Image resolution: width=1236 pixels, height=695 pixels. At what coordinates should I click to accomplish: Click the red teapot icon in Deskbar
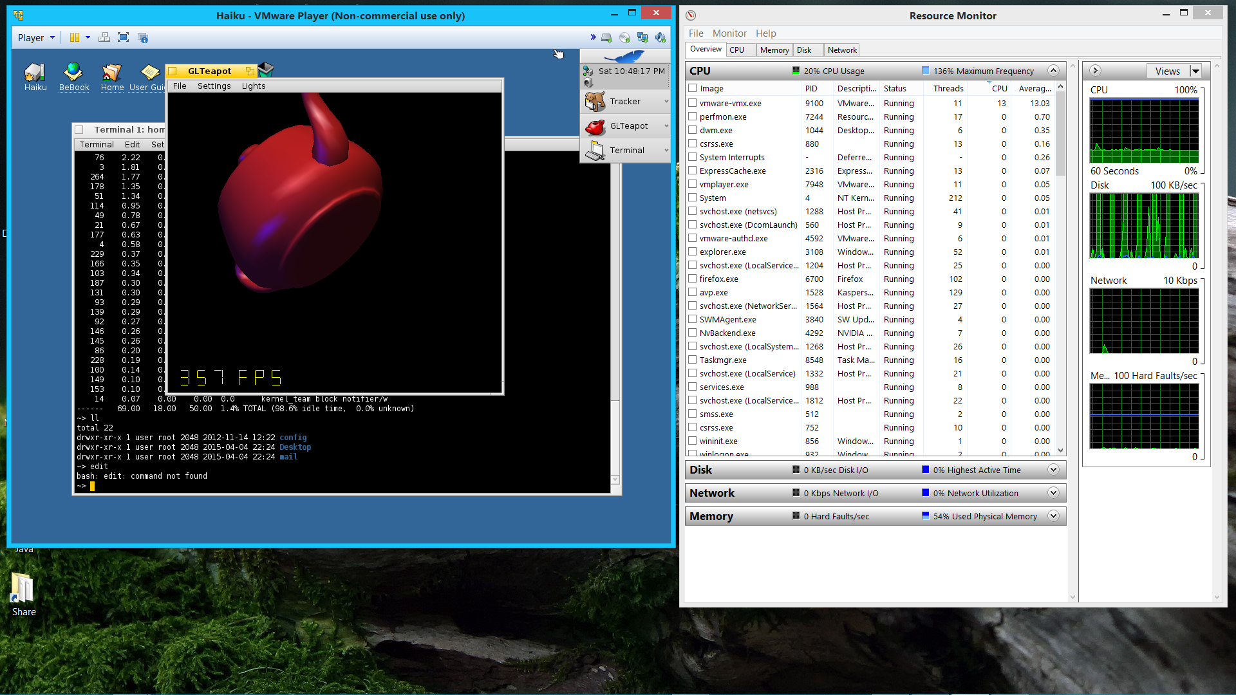click(x=595, y=125)
